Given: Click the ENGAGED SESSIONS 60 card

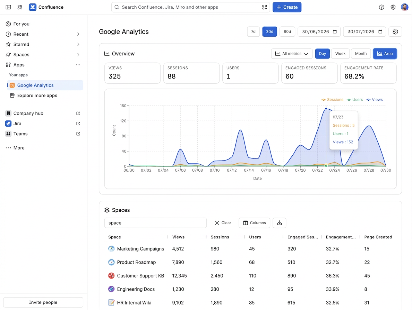Looking at the screenshot, I should coord(309,73).
